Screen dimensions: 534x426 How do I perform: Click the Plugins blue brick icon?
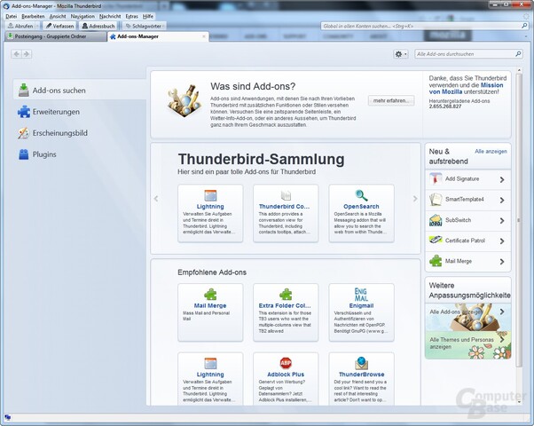click(23, 154)
